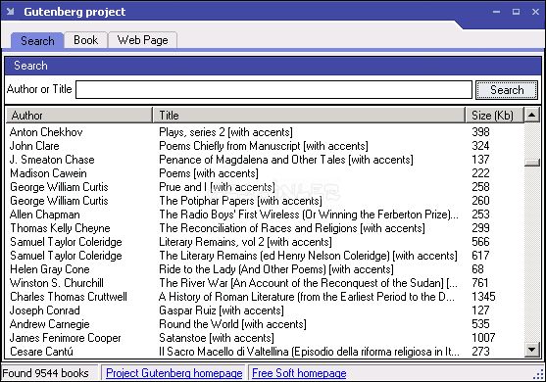Click 'Satanstoe [with accents]' title

click(x=217, y=338)
